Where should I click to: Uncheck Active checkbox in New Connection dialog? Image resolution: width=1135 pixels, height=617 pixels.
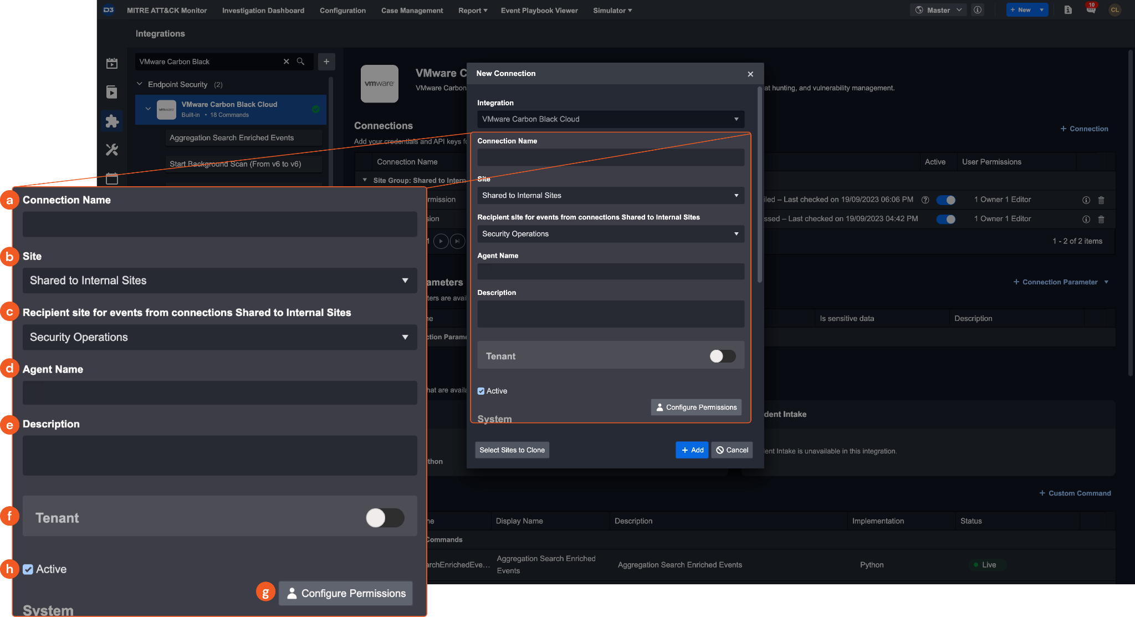[x=481, y=391]
